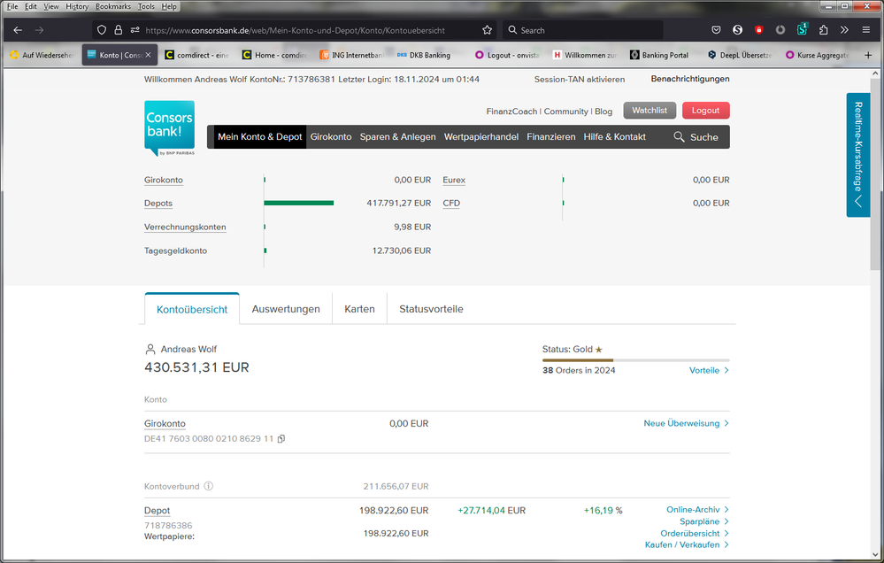Open the Orderübersicht link

pyautogui.click(x=696, y=533)
